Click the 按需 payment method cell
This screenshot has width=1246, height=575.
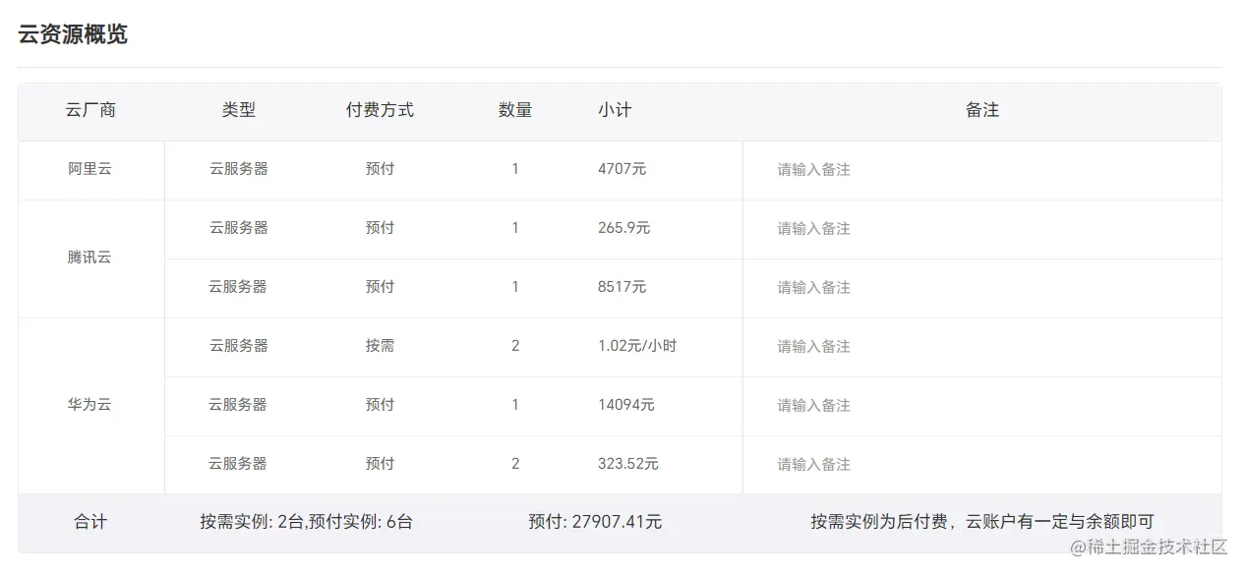coord(380,346)
